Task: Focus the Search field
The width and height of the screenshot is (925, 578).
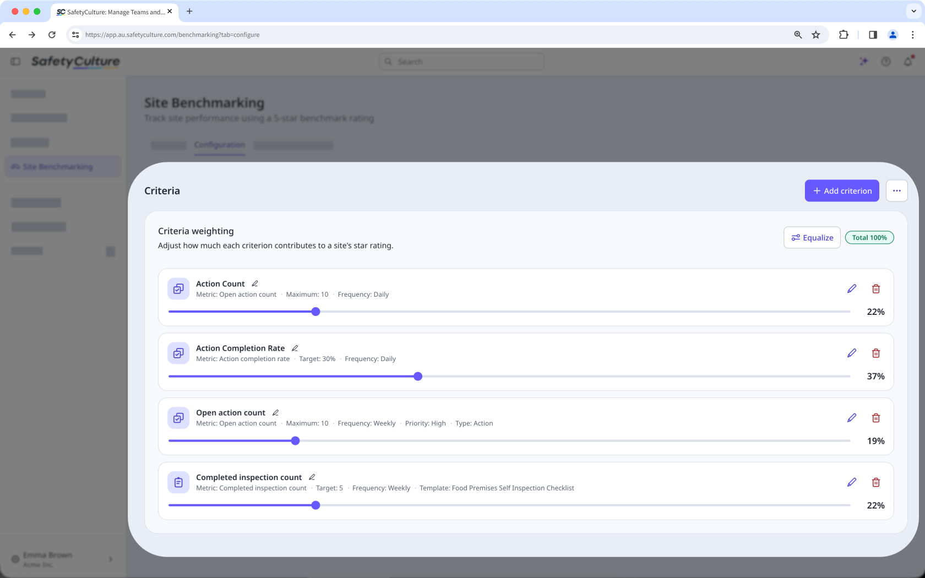Action: point(461,62)
